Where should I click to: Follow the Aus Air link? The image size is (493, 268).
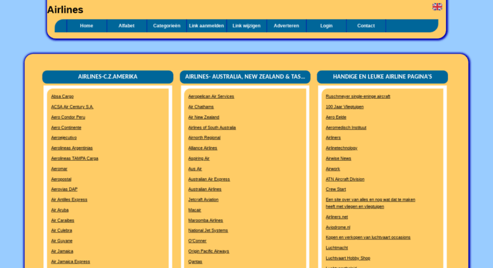click(x=195, y=169)
